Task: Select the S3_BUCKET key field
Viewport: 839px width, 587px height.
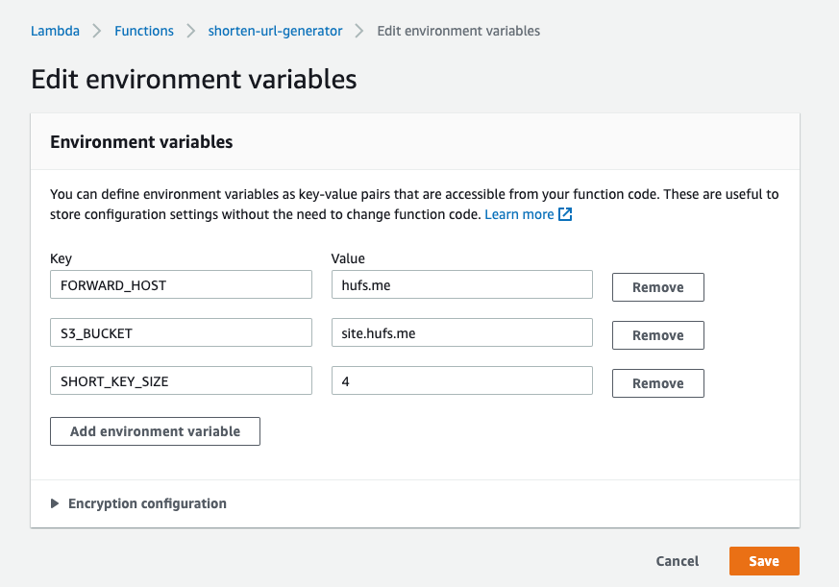Action: point(181,333)
